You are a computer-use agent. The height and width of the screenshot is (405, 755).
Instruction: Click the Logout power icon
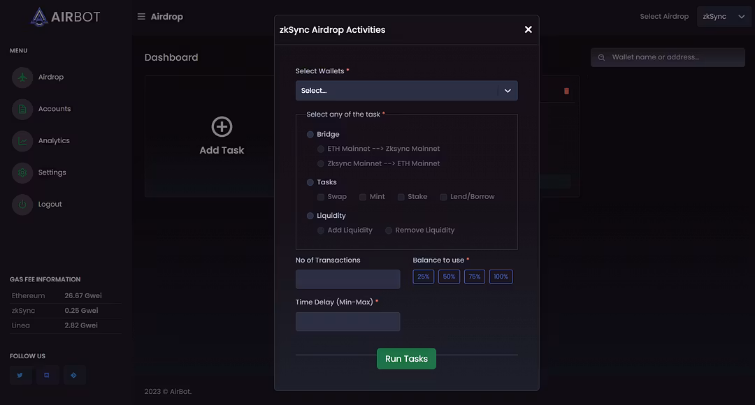[22, 205]
